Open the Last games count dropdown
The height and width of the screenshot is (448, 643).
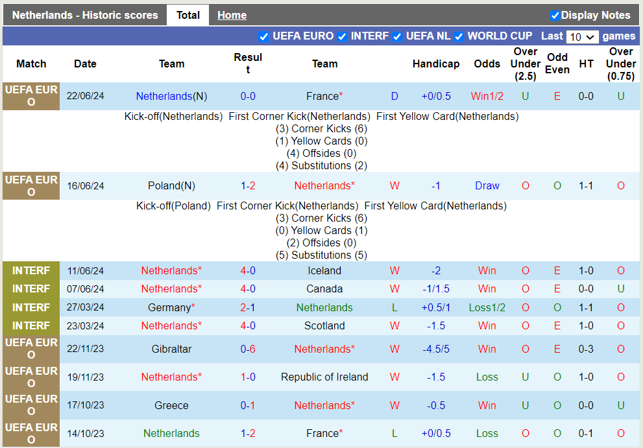coord(582,37)
